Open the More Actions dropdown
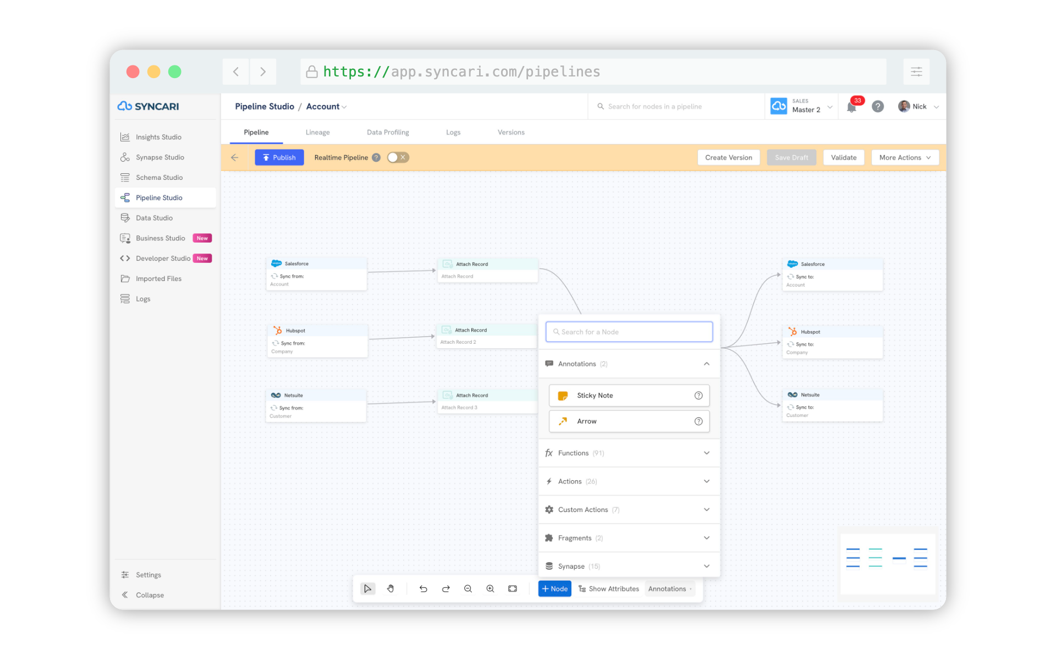This screenshot has width=1056, height=660. (x=905, y=157)
